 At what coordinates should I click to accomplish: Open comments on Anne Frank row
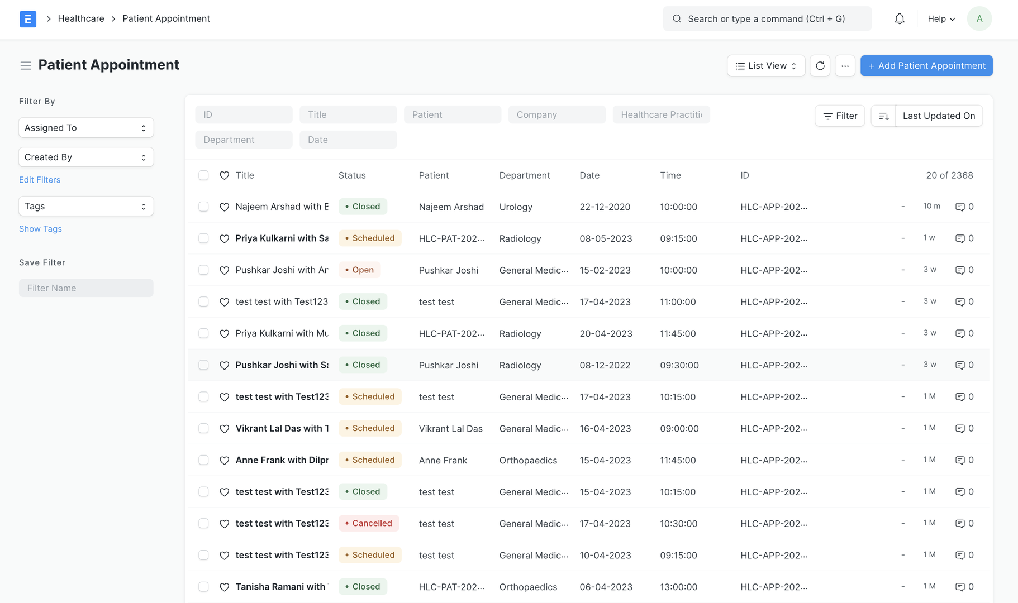point(964,460)
